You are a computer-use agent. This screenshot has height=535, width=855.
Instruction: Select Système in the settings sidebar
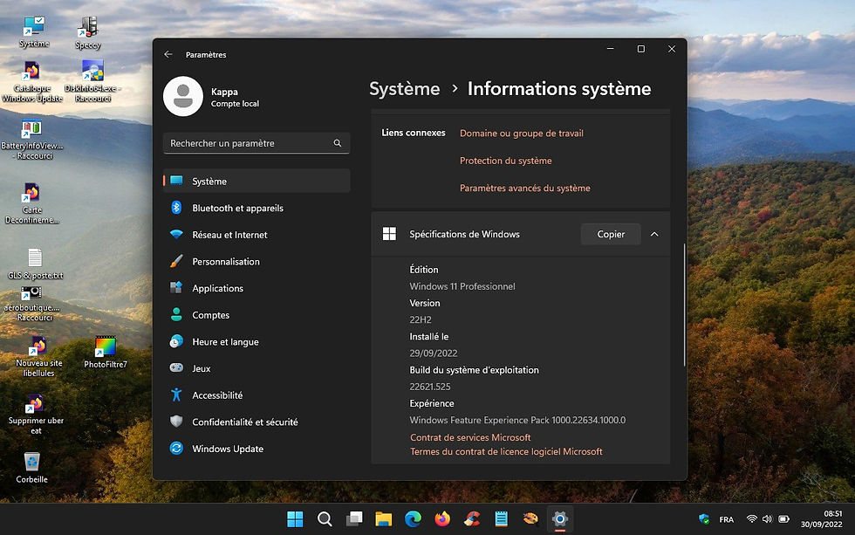(x=256, y=181)
